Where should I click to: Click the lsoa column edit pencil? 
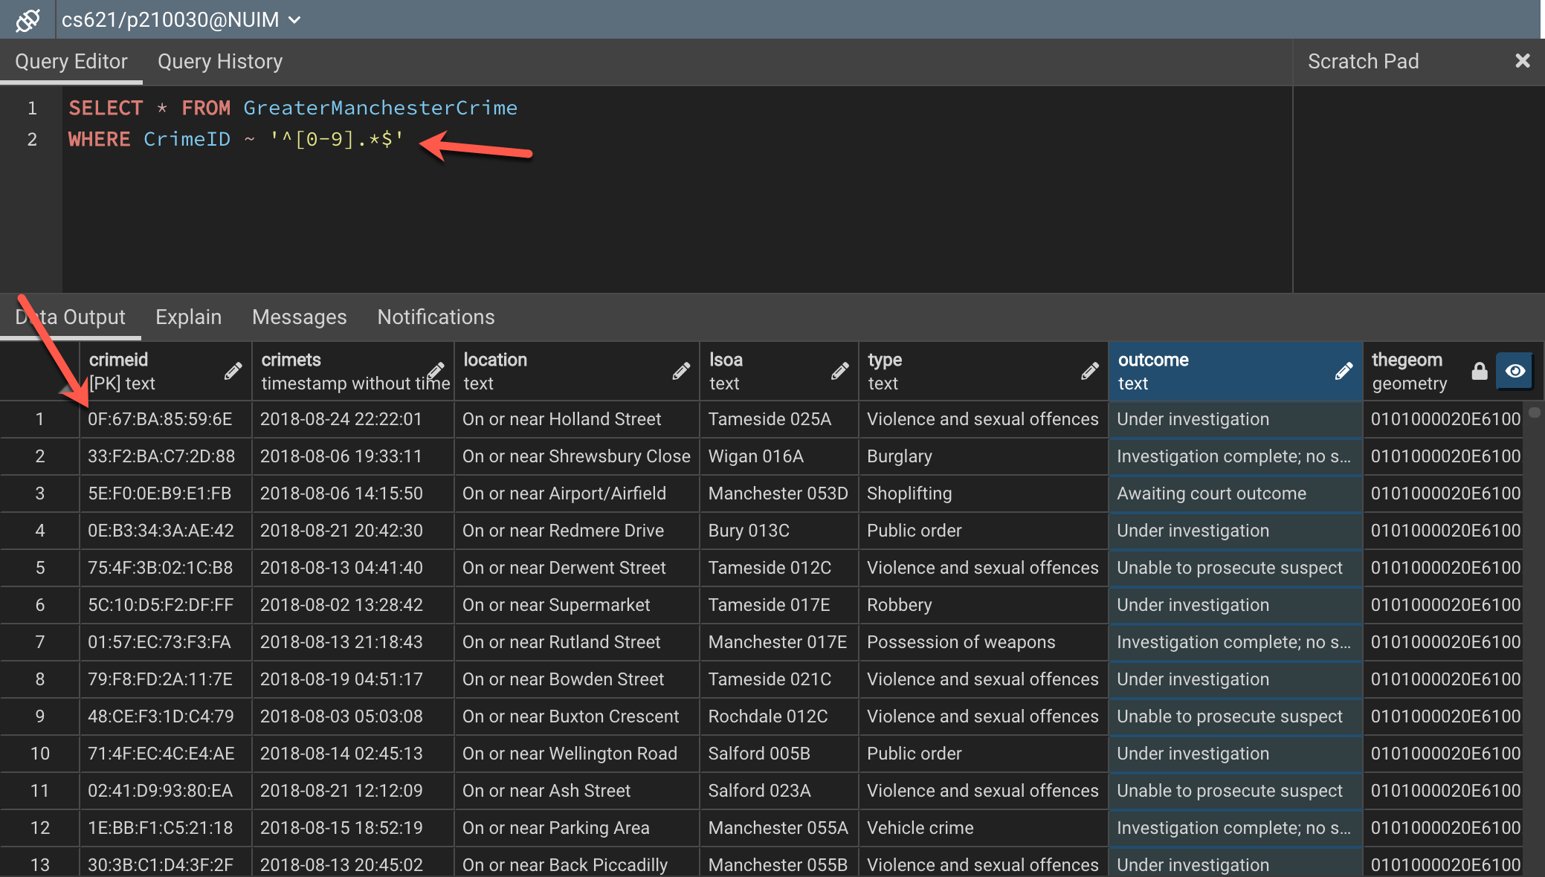click(x=839, y=370)
